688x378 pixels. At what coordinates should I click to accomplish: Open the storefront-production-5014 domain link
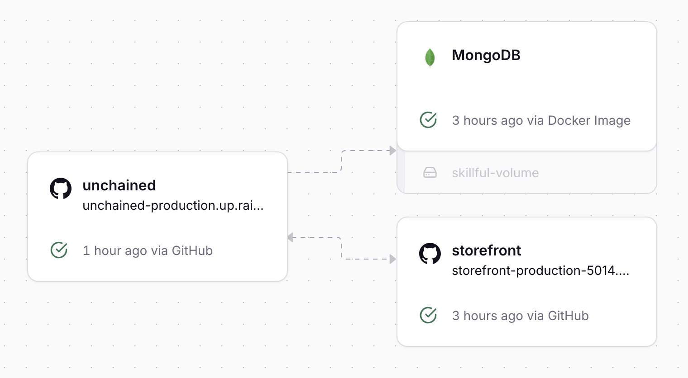tap(540, 270)
